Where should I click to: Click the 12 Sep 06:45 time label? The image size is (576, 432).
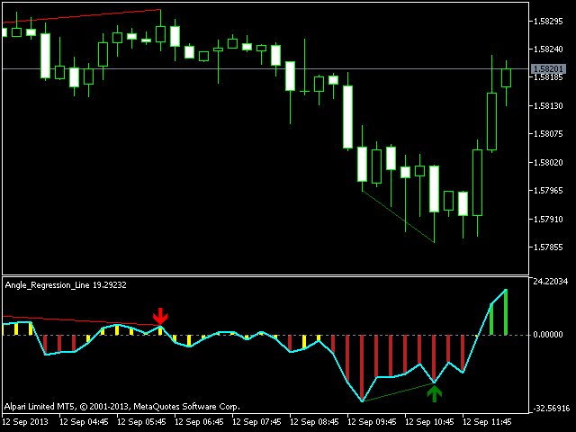point(200,422)
